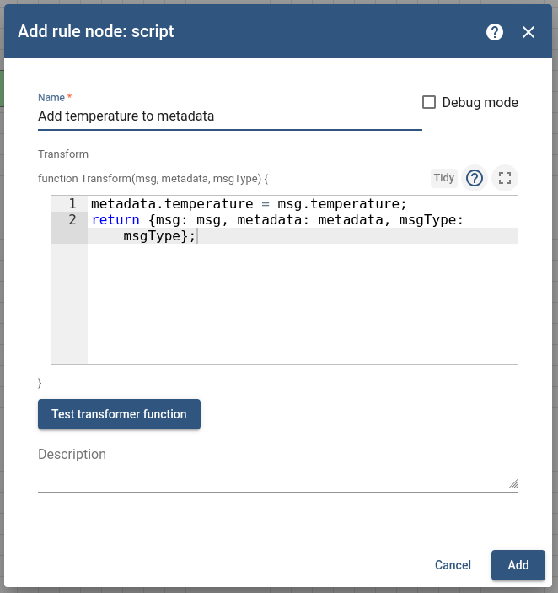Place cursor on metadata.temperature code line

coord(249,204)
